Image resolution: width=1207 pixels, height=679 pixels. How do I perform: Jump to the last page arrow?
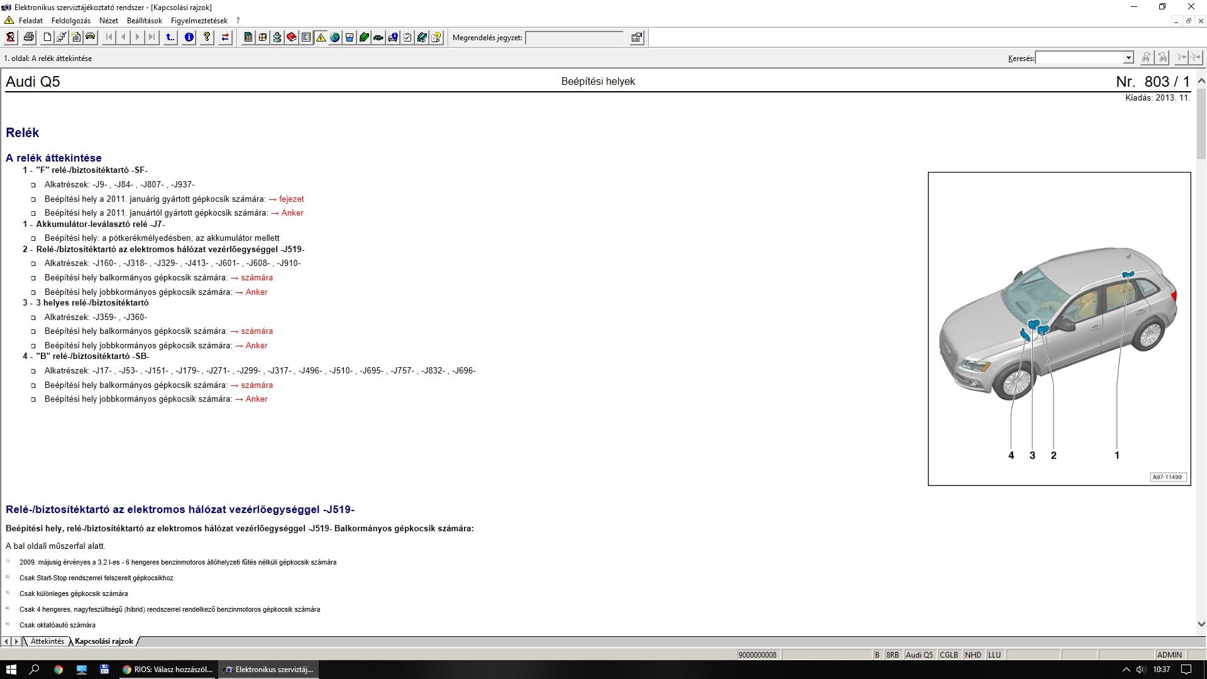pos(152,38)
